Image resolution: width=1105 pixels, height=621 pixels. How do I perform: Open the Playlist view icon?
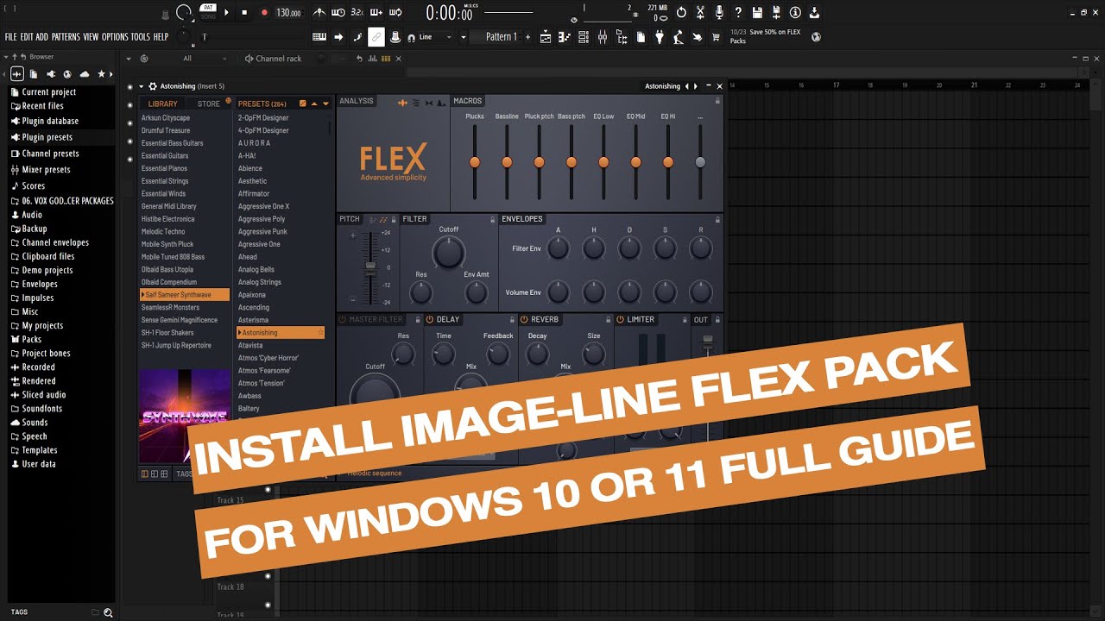(x=546, y=37)
